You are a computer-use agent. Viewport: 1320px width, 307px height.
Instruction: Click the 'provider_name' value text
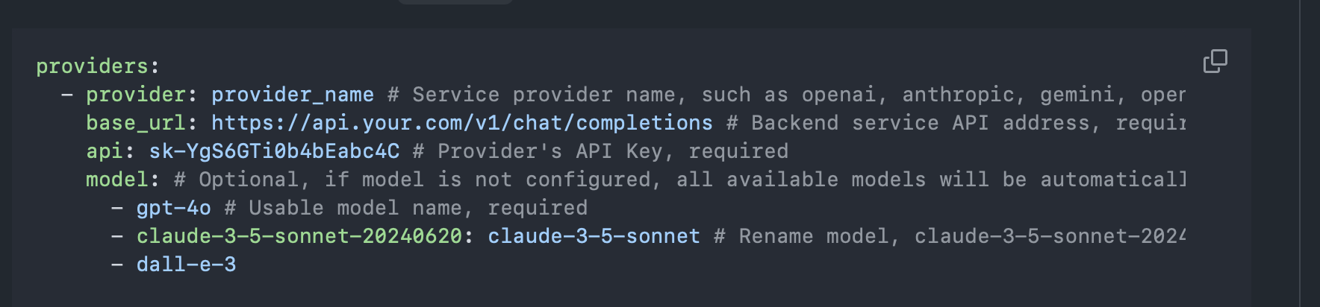[x=293, y=95]
